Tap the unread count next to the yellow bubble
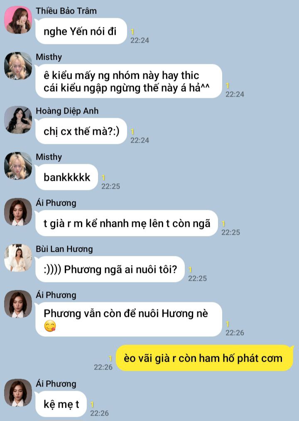Image resolution: width=299 pixels, height=421 pixels. [110, 358]
